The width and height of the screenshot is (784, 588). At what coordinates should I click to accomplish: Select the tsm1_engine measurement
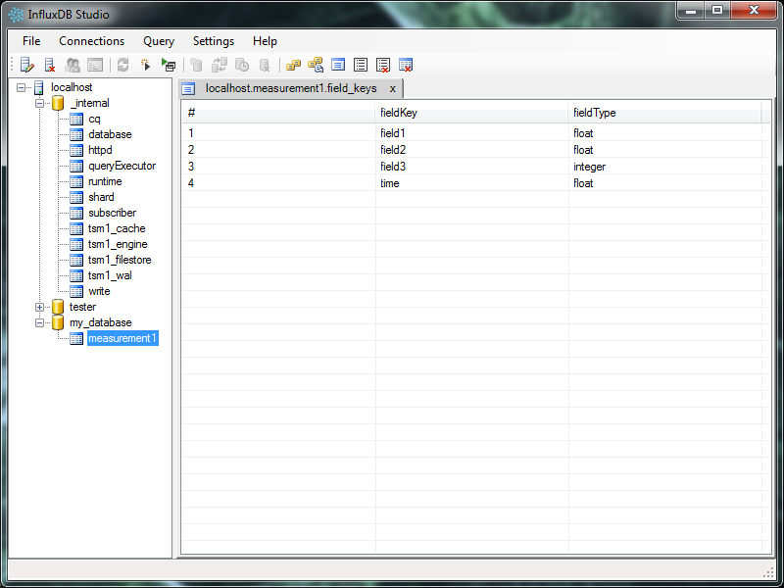tap(118, 244)
